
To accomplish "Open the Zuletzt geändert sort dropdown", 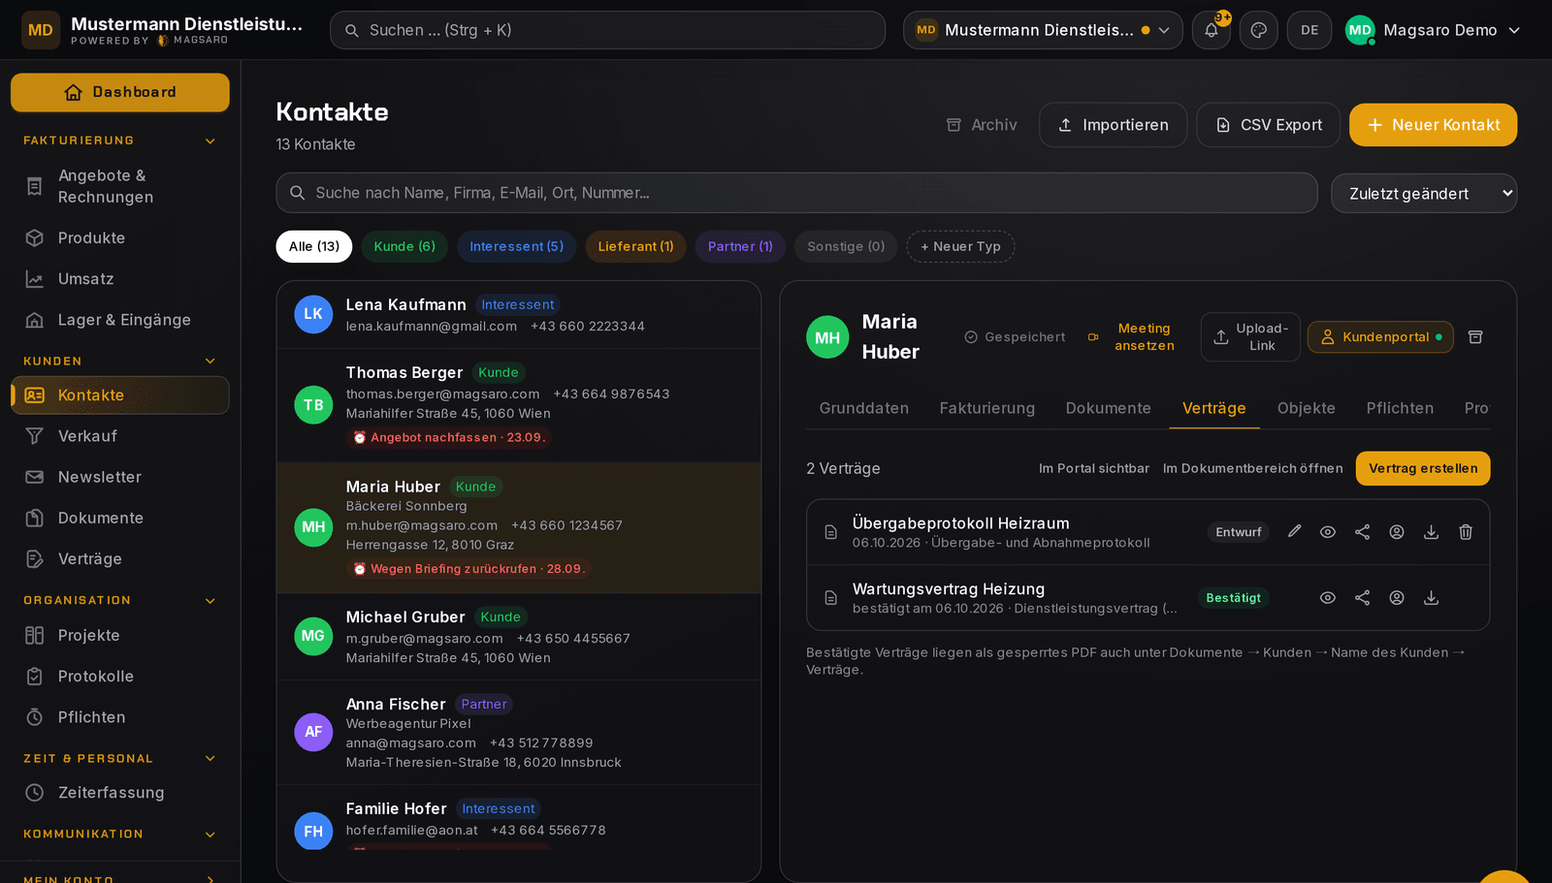I will point(1424,194).
